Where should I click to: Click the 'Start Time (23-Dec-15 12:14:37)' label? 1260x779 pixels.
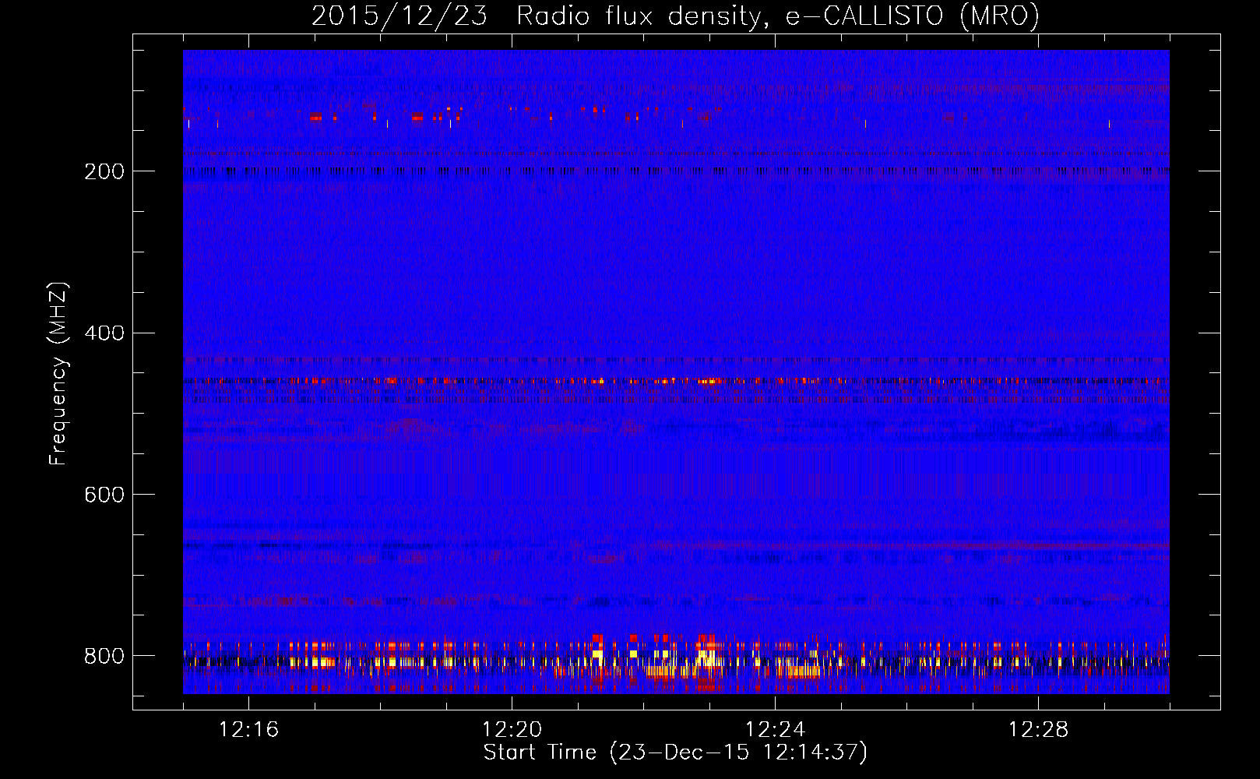pyautogui.click(x=675, y=753)
